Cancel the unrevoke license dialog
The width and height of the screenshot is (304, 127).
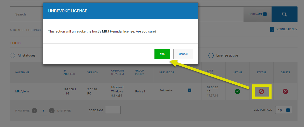click(183, 54)
